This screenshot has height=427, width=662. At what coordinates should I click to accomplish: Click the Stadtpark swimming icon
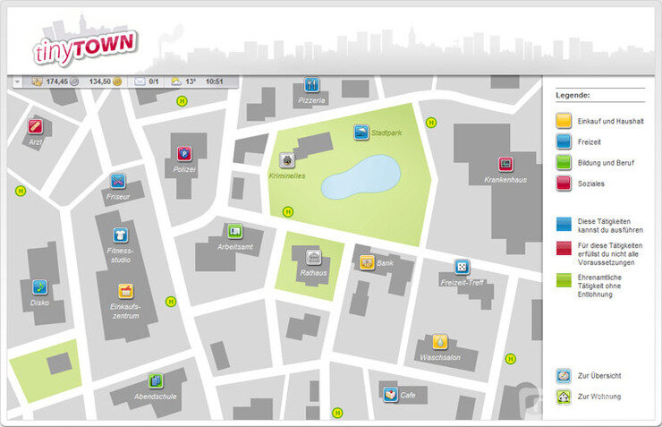pyautogui.click(x=361, y=132)
